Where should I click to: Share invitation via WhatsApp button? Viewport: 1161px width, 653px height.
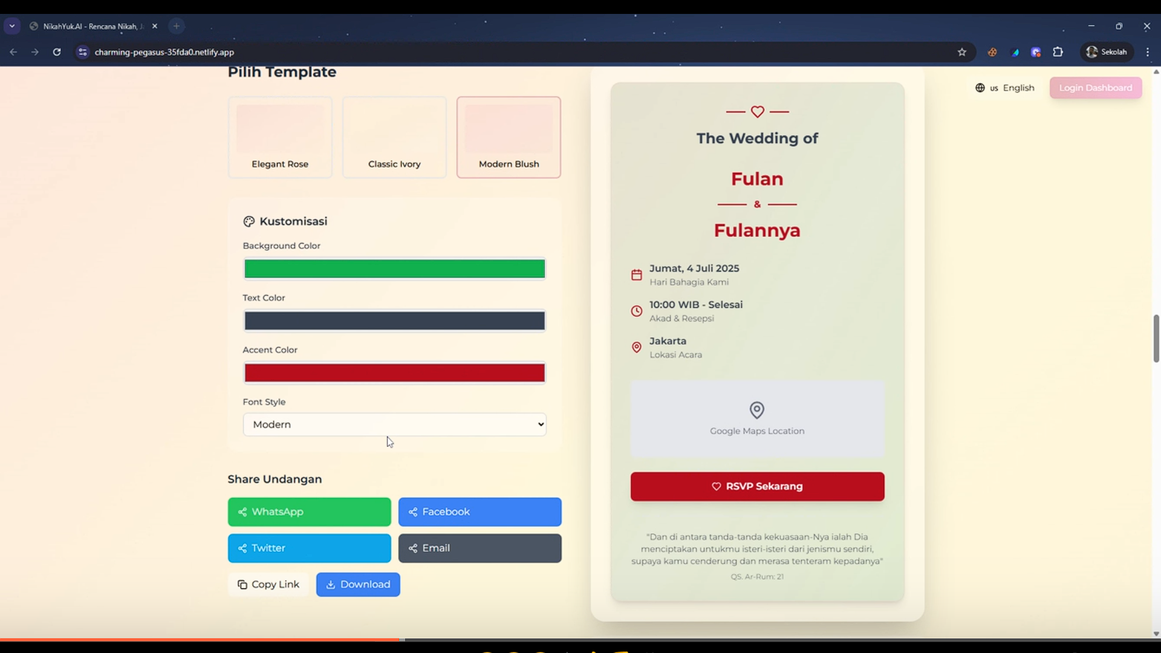pyautogui.click(x=309, y=512)
